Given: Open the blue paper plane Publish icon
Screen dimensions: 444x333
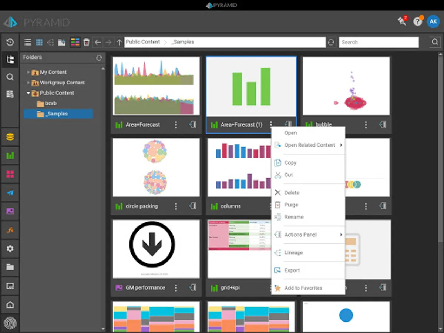Looking at the screenshot, I should tap(10, 193).
